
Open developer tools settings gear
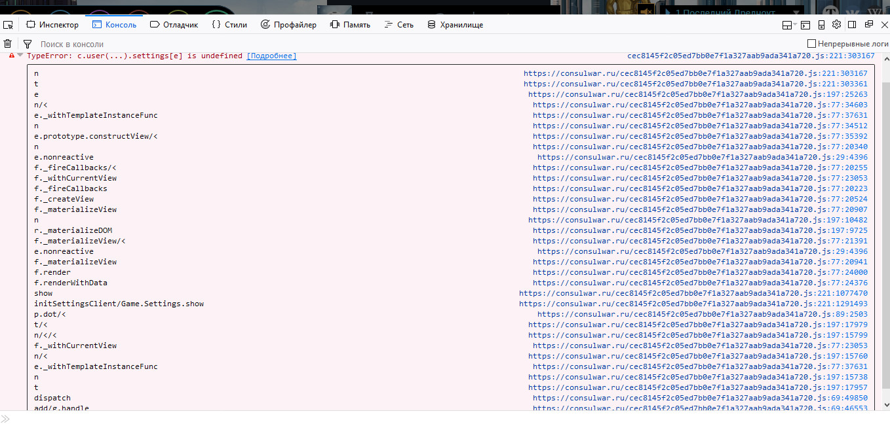click(x=836, y=24)
